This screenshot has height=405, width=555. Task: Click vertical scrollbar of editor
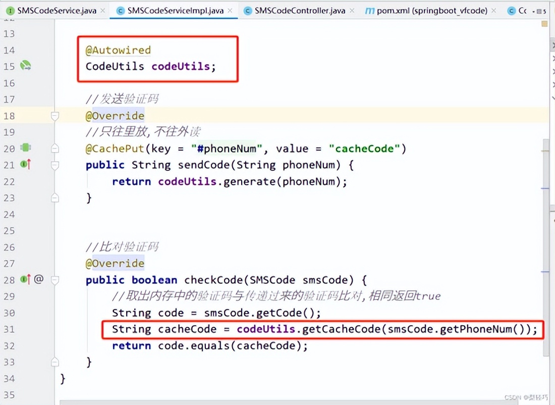545,247
